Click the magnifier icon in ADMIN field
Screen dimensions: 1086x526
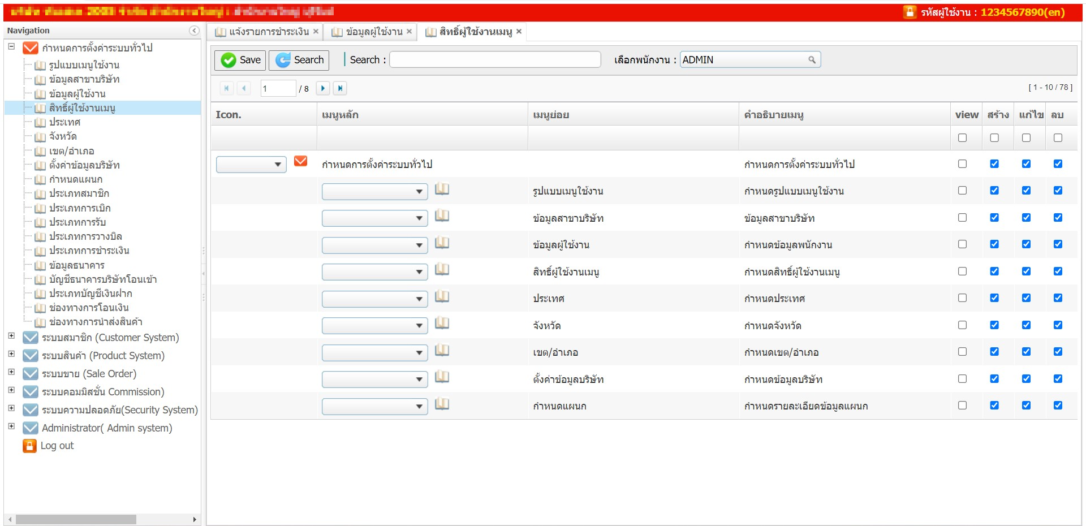tap(812, 60)
